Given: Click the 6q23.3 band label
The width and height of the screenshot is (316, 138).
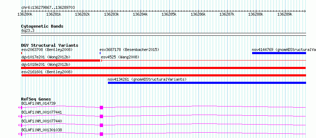Looking at the screenshot, I should pyautogui.click(x=28, y=30).
